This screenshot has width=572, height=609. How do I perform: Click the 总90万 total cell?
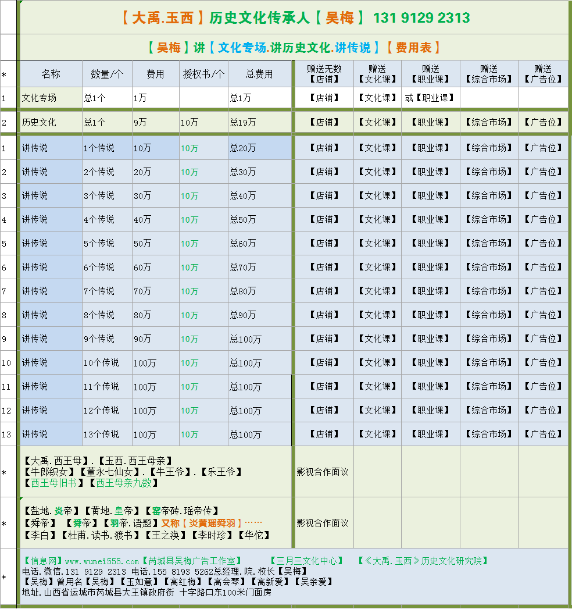260,315
